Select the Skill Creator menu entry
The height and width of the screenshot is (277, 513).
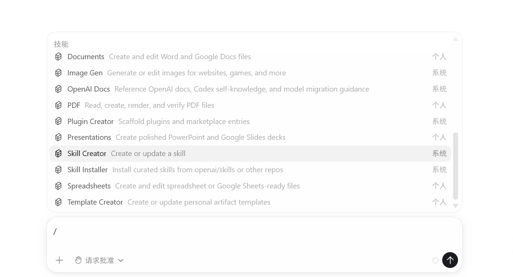point(250,153)
